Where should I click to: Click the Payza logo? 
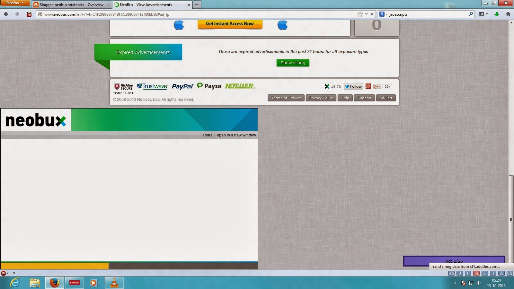click(x=209, y=86)
